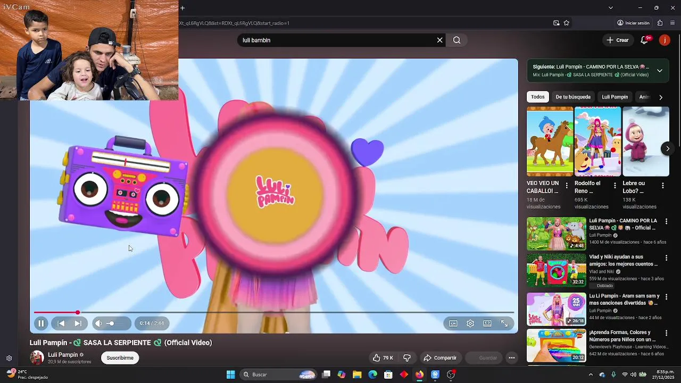Click the taskbar Buscar search box
This screenshot has height=383, width=681.
pyautogui.click(x=279, y=374)
